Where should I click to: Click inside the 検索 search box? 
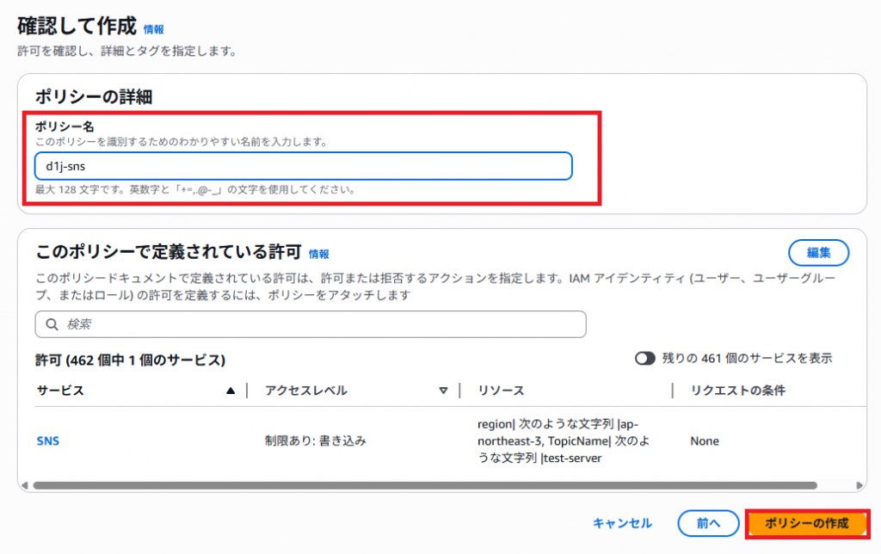point(258,323)
